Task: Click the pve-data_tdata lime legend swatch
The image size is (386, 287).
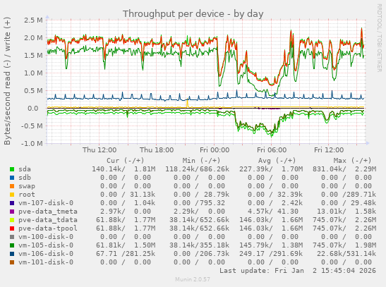Action: coord(12,220)
